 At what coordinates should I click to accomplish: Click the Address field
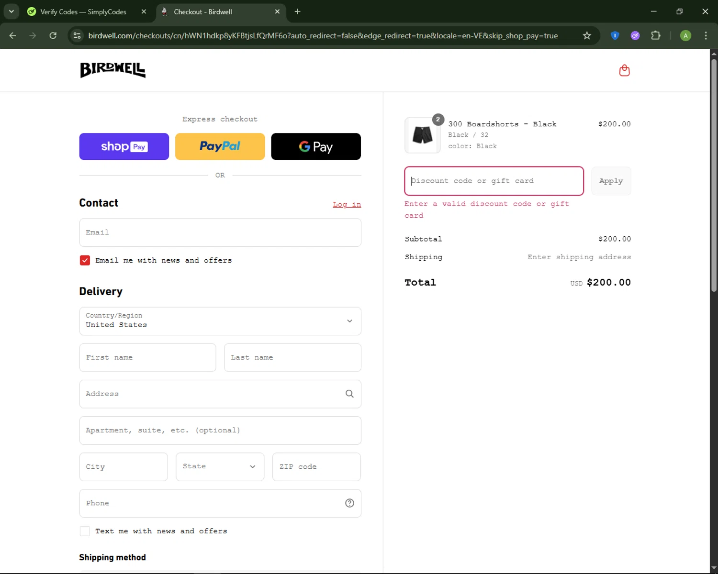coord(220,394)
